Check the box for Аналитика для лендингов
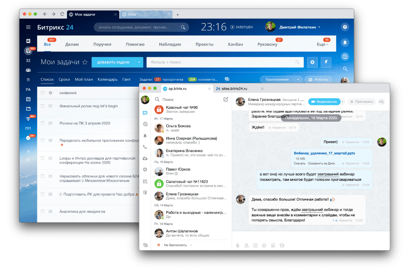The height and width of the screenshot is (269, 404). click(43, 211)
